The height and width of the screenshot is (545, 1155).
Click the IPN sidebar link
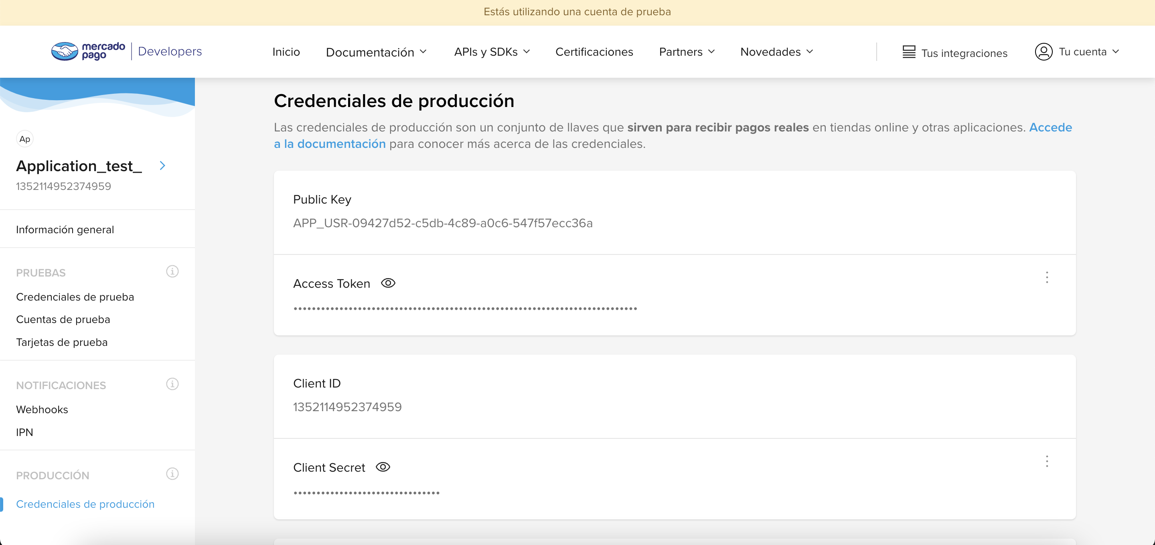click(24, 432)
